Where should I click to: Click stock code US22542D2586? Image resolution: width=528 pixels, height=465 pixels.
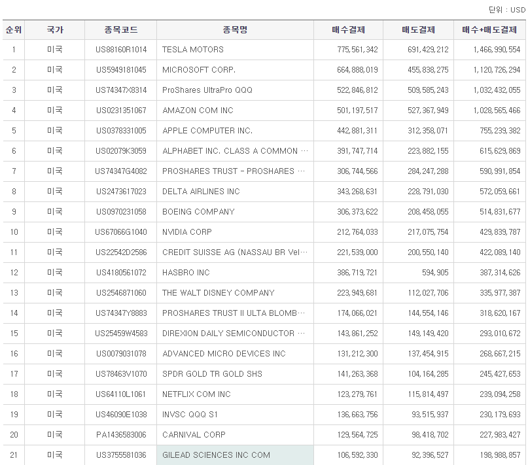tap(121, 252)
